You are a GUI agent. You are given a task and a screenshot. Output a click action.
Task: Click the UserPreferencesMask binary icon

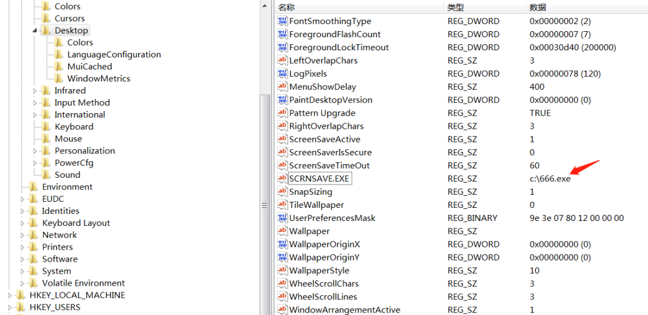click(x=283, y=218)
